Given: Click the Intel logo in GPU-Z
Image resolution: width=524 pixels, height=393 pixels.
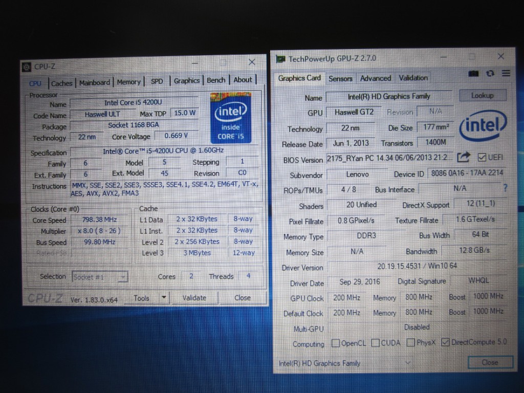Looking at the screenshot, I should pos(483,125).
